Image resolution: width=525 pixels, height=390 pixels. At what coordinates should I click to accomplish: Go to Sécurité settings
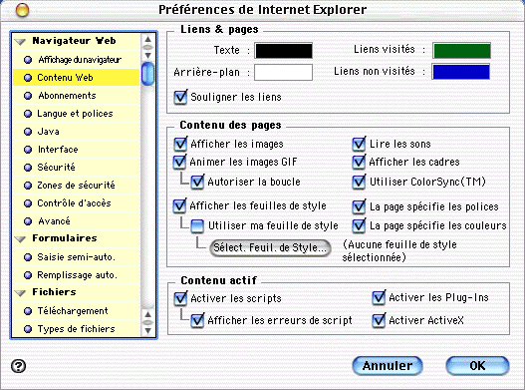tap(77, 168)
